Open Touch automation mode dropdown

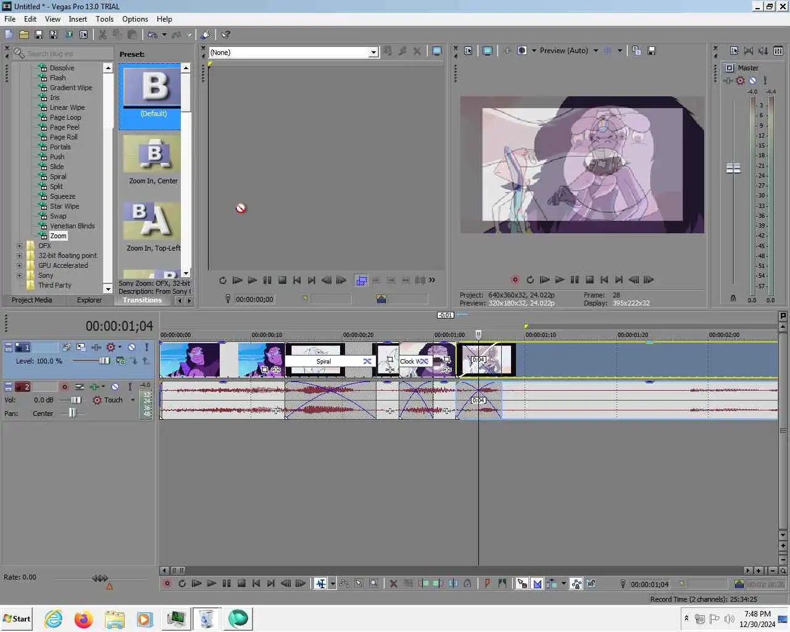133,400
